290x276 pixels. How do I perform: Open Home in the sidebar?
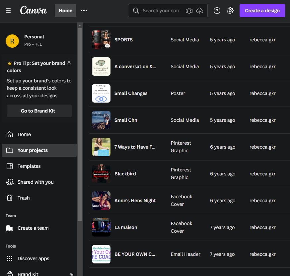(39, 134)
